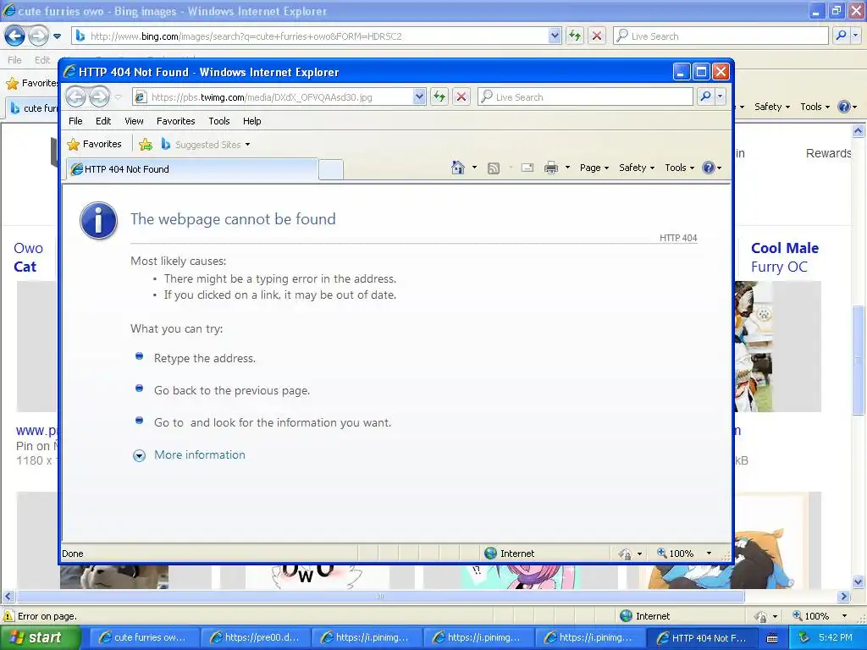
Task: Open Safety dropdown in Bing window
Action: tap(772, 107)
